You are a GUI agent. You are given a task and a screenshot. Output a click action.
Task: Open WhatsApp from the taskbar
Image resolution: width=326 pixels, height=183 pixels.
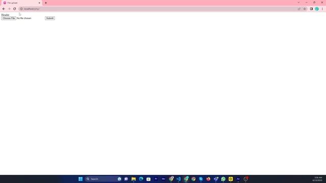pyautogui.click(x=223, y=179)
